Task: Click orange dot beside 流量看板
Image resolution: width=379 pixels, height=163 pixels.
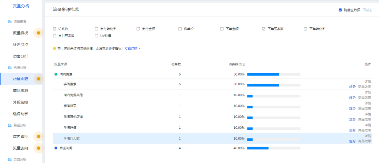Action: coord(39,33)
